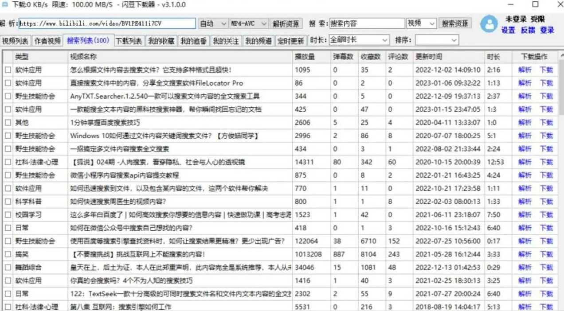564x311 pixels.
Task: Click the user avatar icon
Action: pyautogui.click(x=489, y=24)
